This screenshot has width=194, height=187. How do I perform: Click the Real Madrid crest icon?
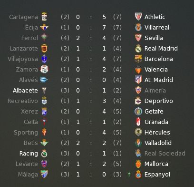click(x=138, y=48)
